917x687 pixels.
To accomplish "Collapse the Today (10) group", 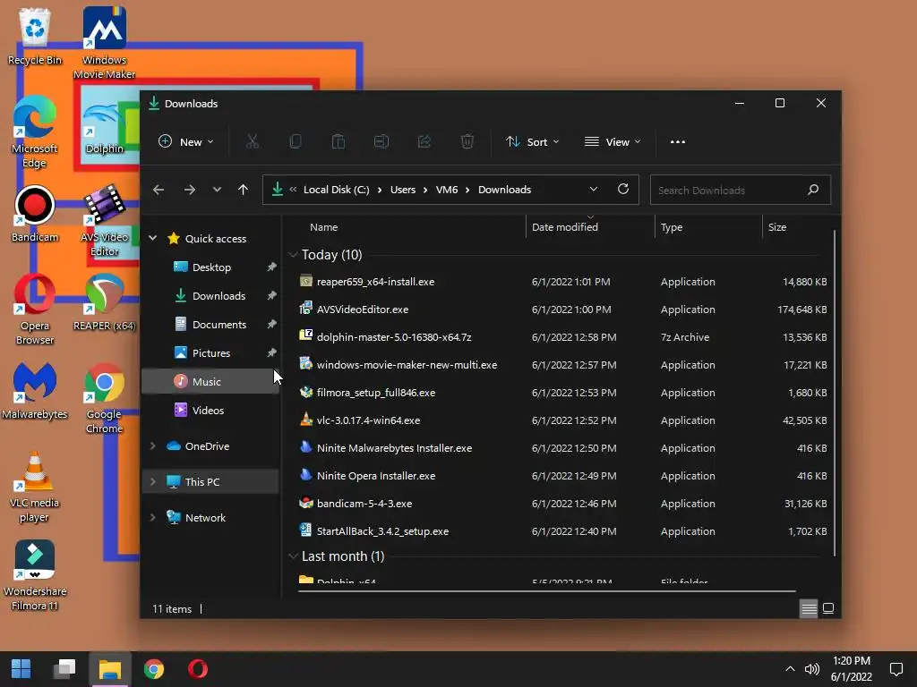I will pos(293,255).
